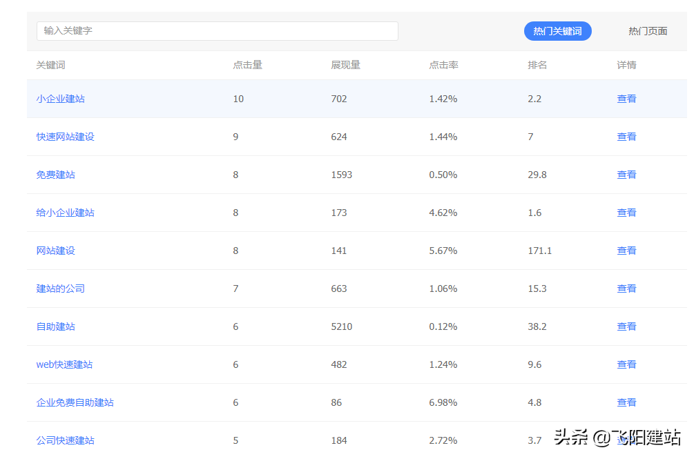Select ranking value 38.2
Image resolution: width=694 pixels, height=459 pixels.
click(x=537, y=326)
